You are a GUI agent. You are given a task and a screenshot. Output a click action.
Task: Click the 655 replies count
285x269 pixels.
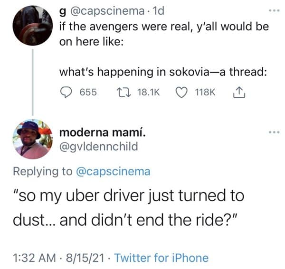pyautogui.click(x=87, y=93)
